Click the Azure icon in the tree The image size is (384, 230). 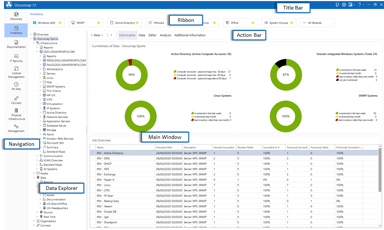[44, 134]
